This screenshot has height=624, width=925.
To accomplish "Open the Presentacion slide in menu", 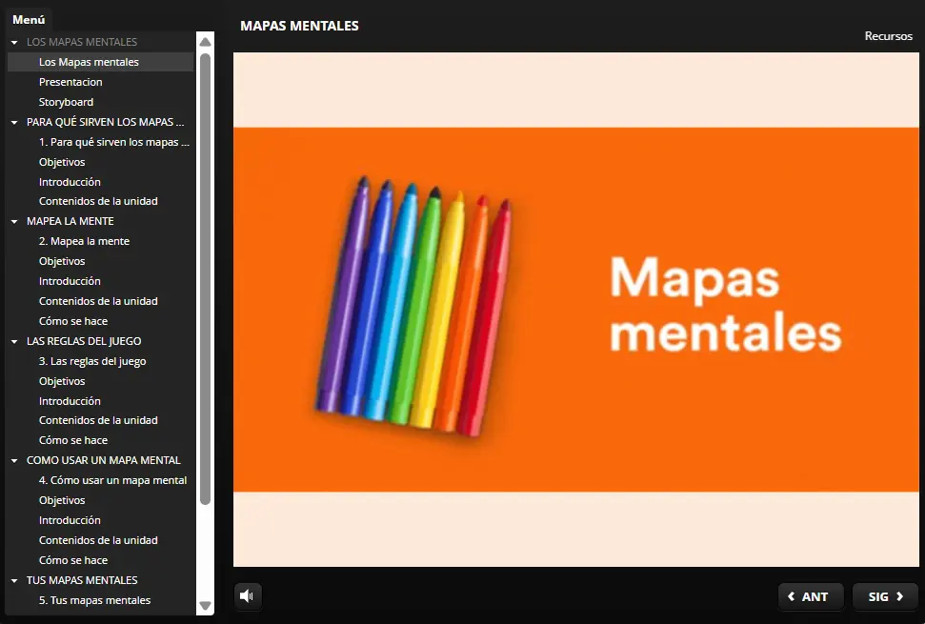I will [70, 82].
